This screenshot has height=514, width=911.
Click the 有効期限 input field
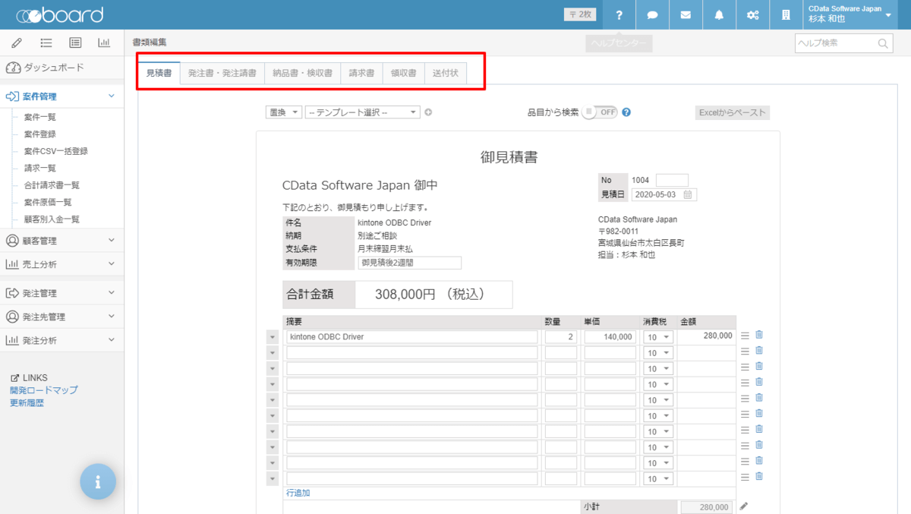coord(409,263)
